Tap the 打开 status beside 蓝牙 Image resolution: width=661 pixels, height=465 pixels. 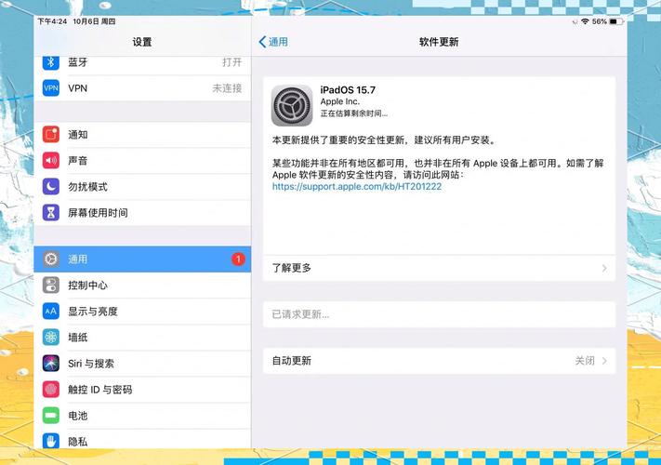[x=231, y=62]
